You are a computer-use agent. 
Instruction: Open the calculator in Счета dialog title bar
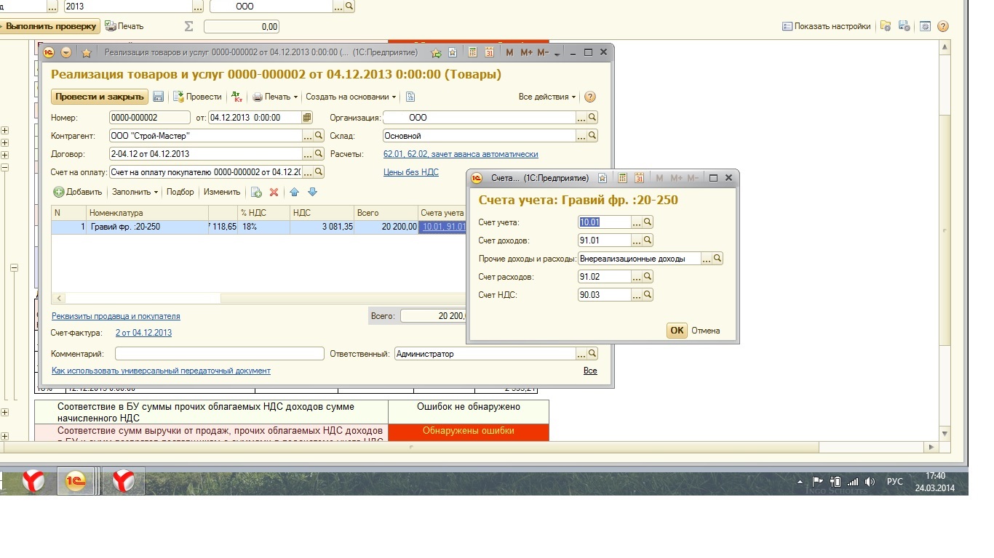click(x=622, y=178)
